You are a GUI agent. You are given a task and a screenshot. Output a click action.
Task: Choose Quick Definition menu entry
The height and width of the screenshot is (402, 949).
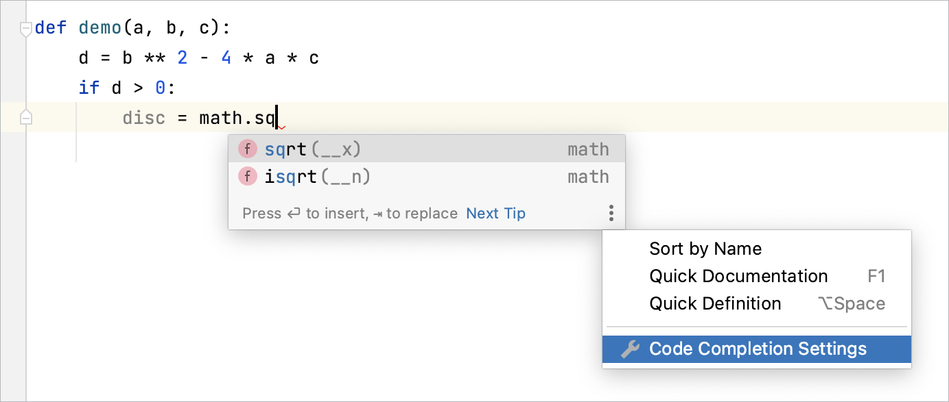click(x=715, y=303)
